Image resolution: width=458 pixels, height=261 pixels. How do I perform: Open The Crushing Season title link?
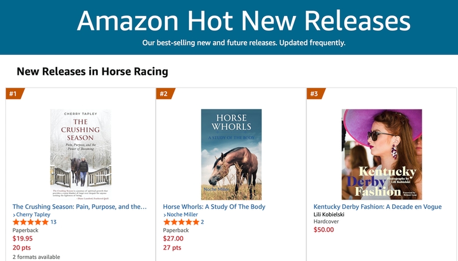(80, 207)
